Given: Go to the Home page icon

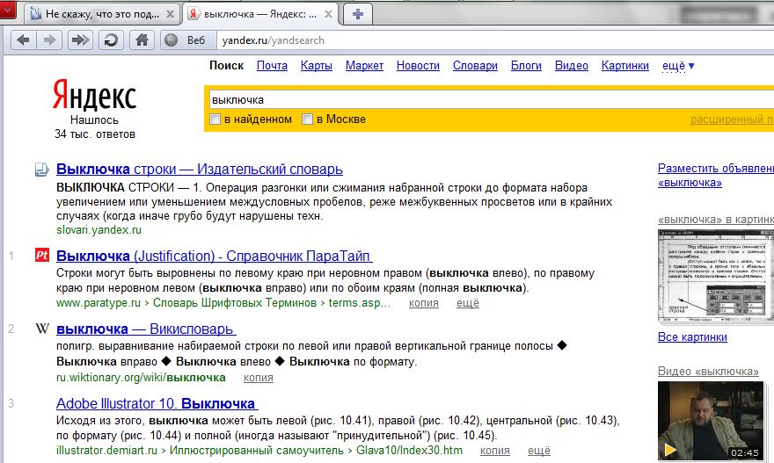Looking at the screenshot, I should 142,40.
